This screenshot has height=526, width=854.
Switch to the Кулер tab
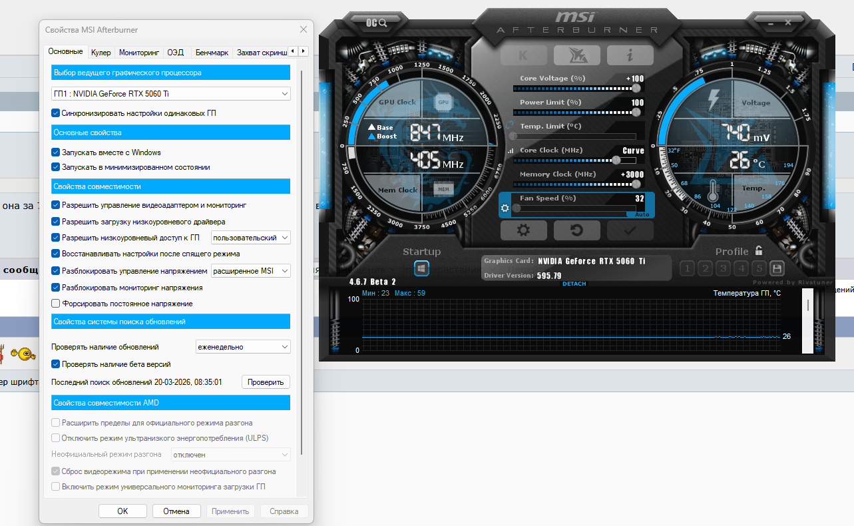point(101,52)
